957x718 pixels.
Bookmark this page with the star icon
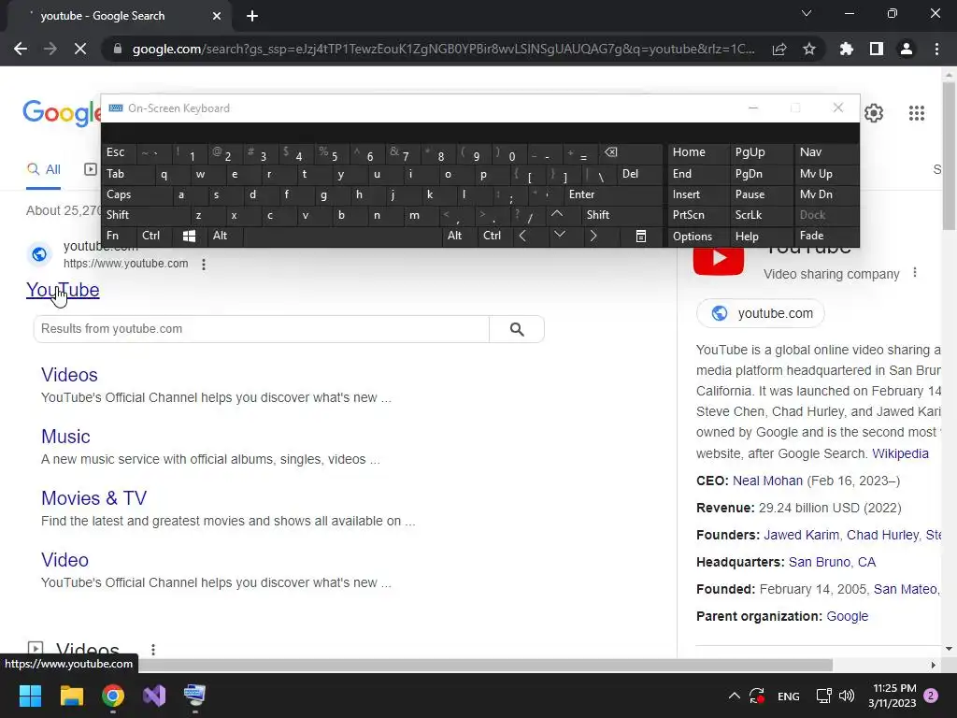point(809,49)
